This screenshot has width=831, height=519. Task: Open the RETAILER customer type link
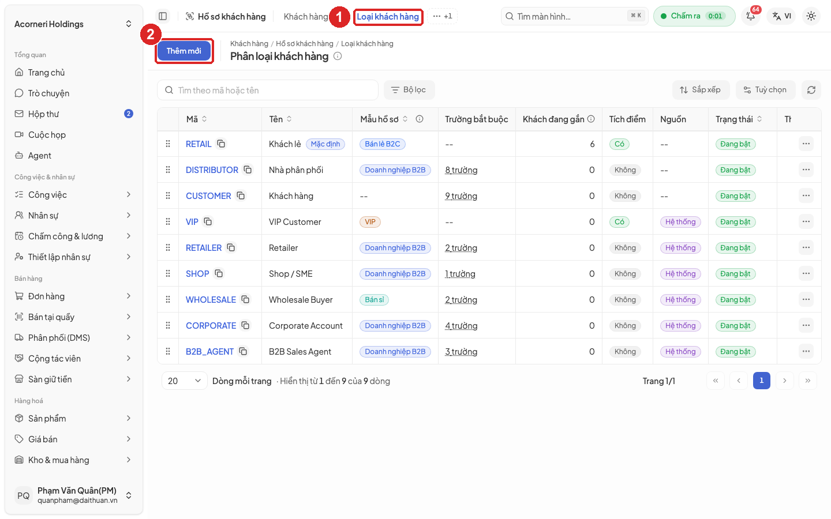tap(204, 247)
